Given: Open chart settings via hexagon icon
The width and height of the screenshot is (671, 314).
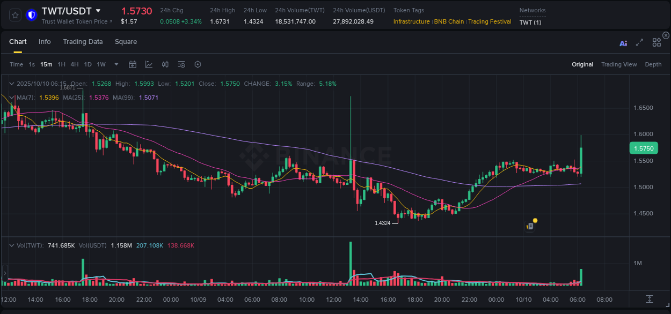Looking at the screenshot, I should pyautogui.click(x=198, y=64).
